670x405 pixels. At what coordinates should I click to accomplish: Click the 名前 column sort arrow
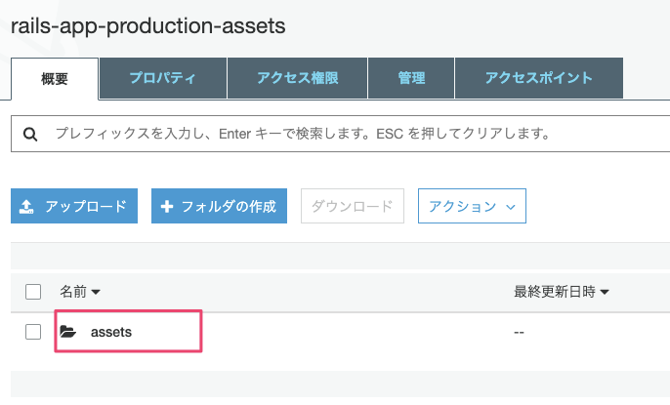point(97,292)
